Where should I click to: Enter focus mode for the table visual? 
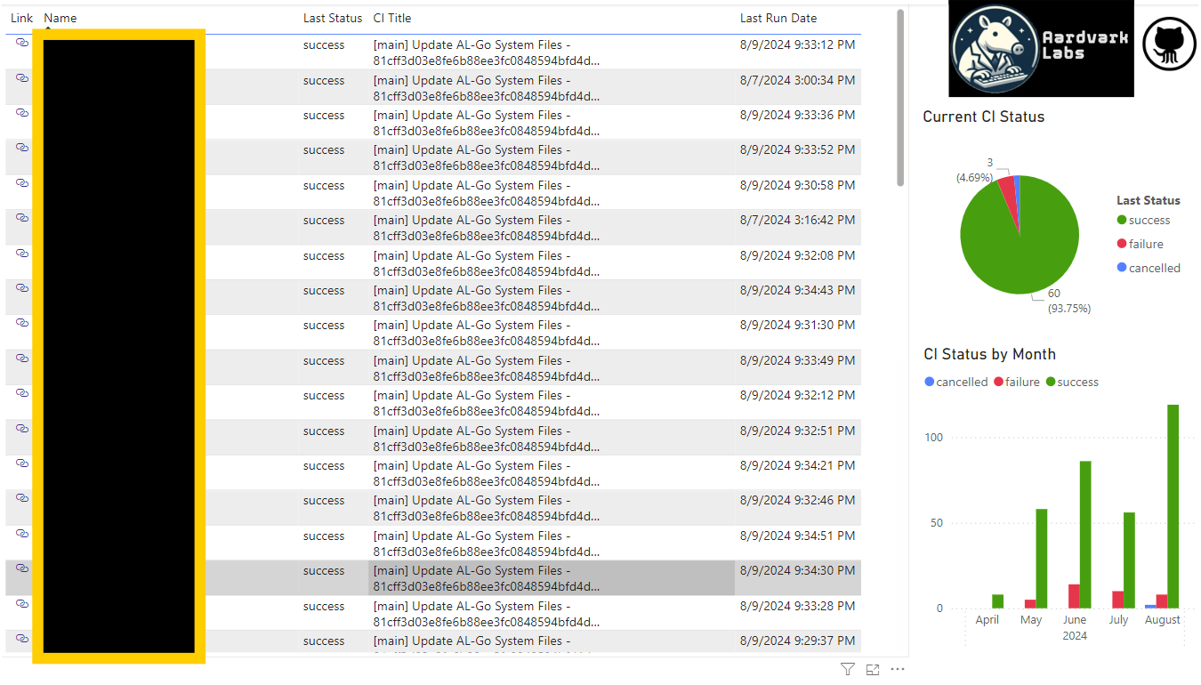(873, 669)
